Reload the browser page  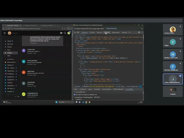(9, 28)
